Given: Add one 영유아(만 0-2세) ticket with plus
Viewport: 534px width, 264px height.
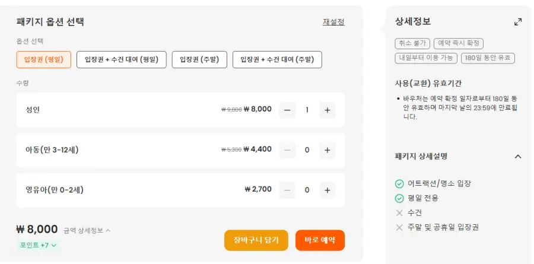Looking at the screenshot, I should pos(328,190).
